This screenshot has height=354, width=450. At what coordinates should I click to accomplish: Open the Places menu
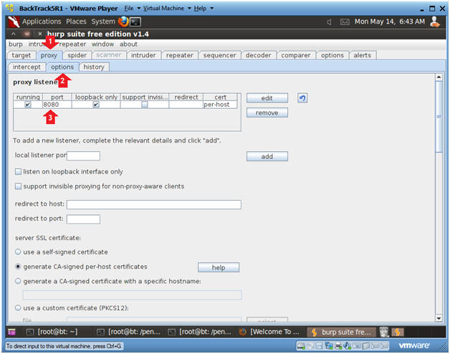coord(76,21)
